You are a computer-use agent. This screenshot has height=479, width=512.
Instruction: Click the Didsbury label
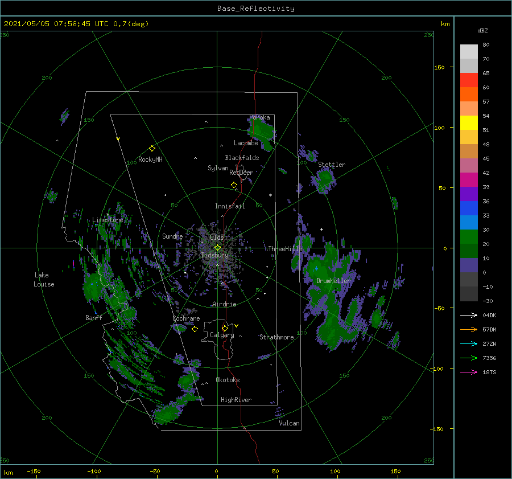(215, 255)
